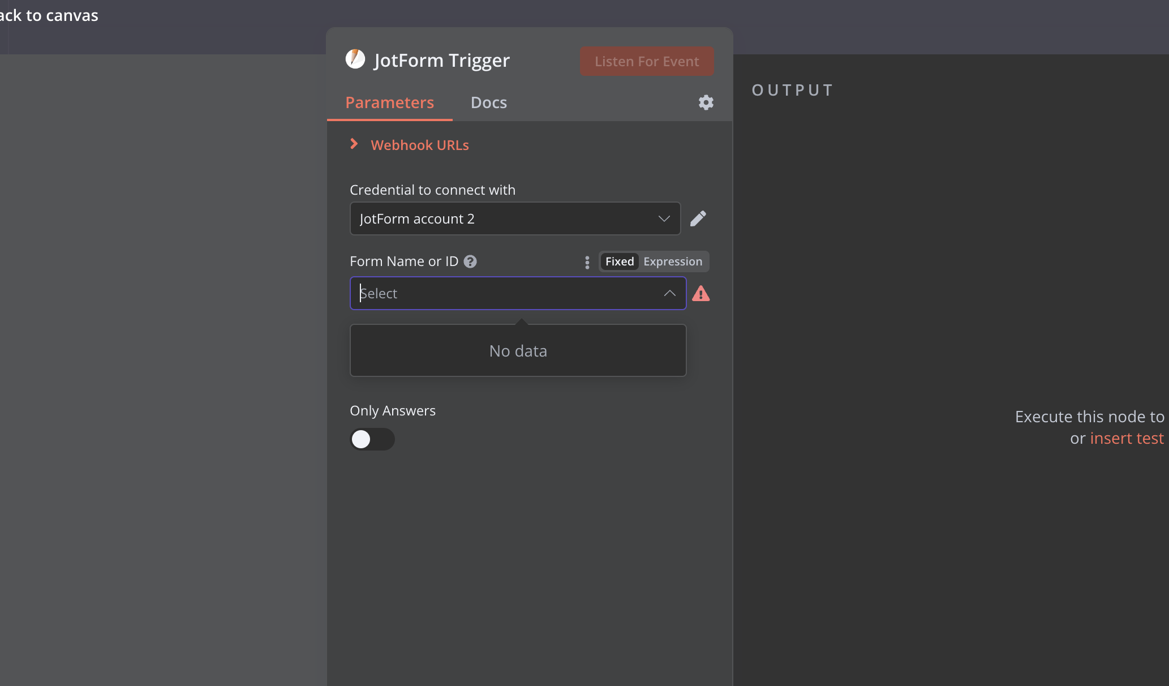The width and height of the screenshot is (1169, 686).
Task: Click the insert test link
Action: (1126, 438)
